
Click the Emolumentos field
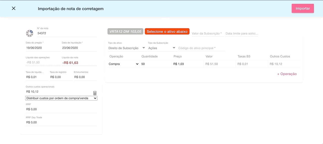(85, 77)
